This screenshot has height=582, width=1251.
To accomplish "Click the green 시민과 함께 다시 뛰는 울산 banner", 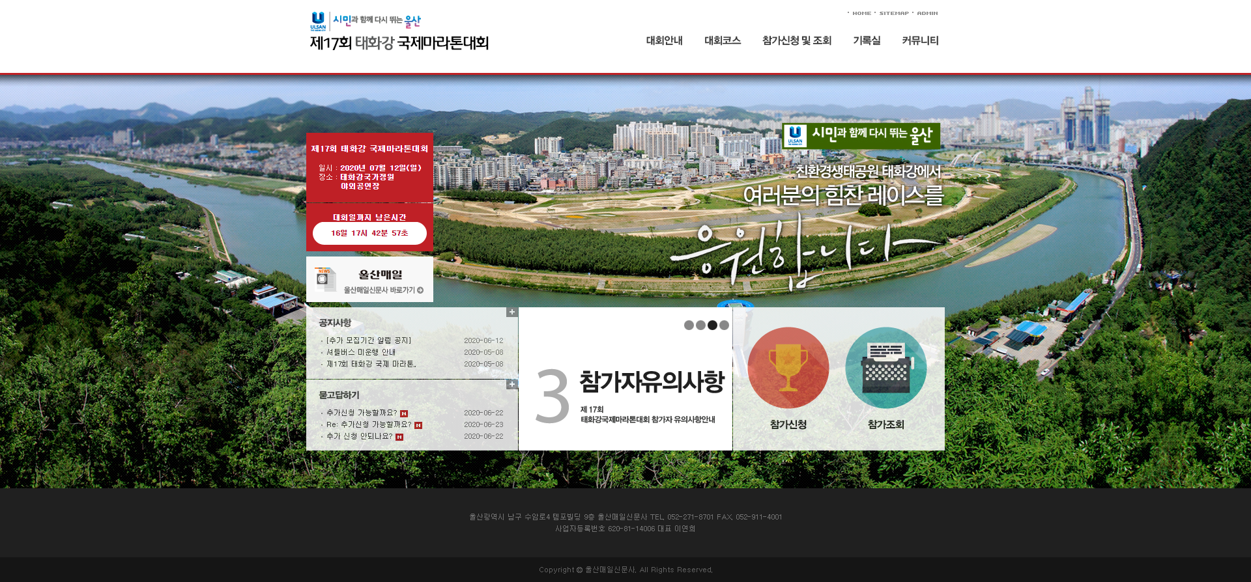I will (x=861, y=135).
